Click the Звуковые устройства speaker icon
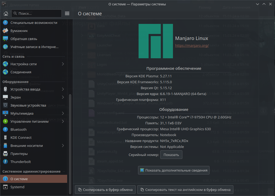Image resolution: width=275 pixels, height=196 pixels. pyautogui.click(x=5, y=105)
